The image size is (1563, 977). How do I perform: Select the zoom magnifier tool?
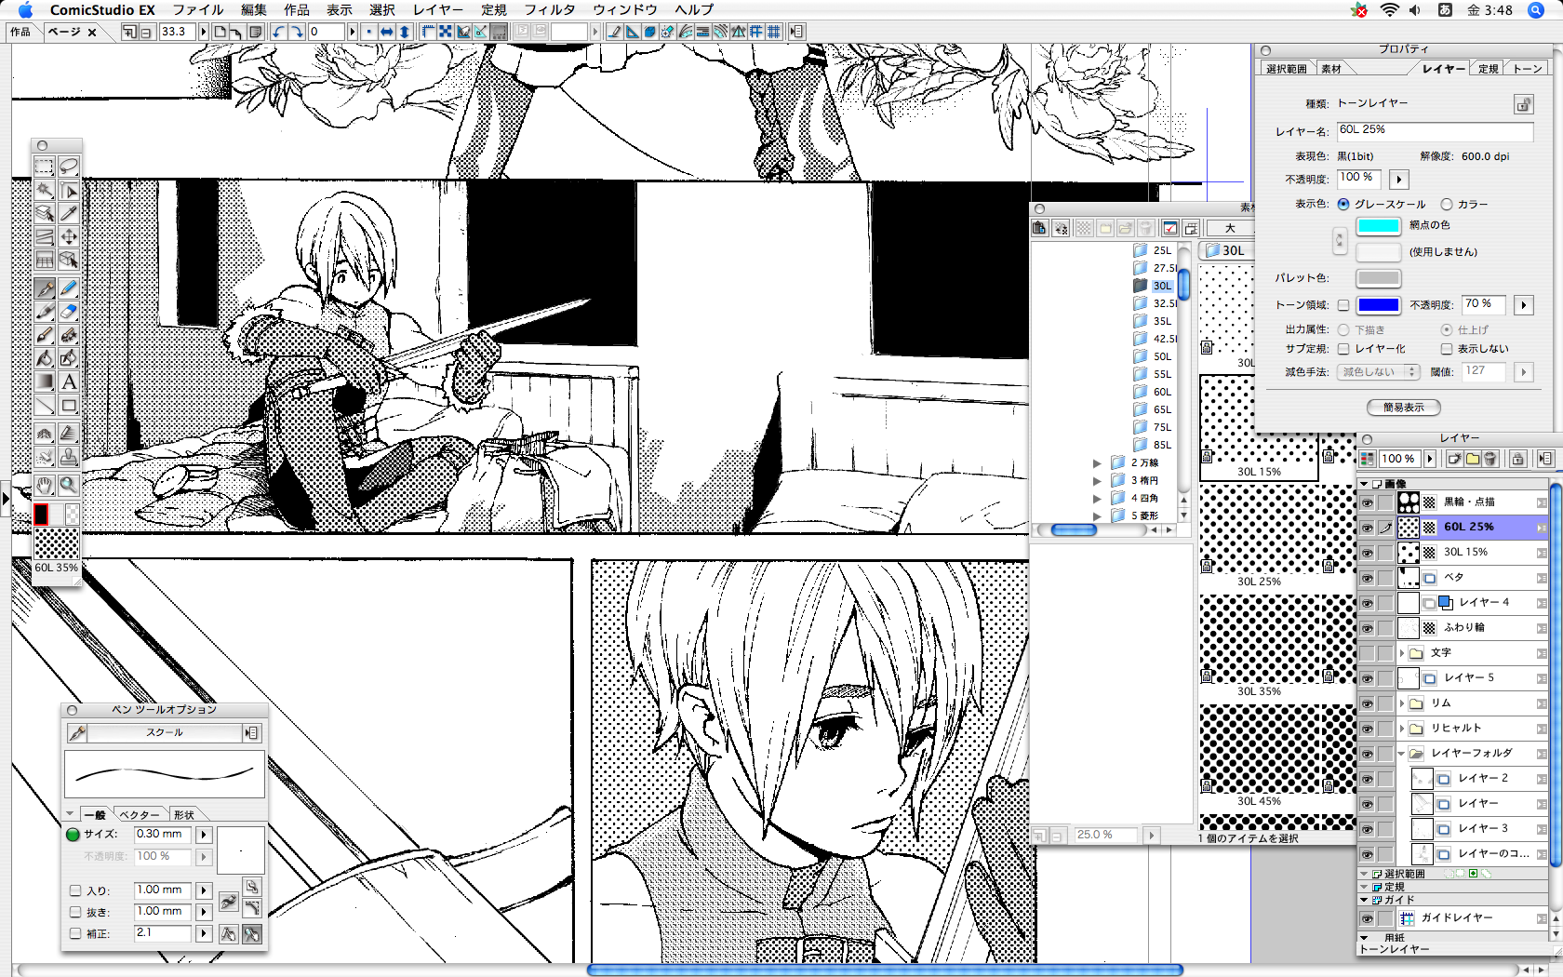[69, 485]
